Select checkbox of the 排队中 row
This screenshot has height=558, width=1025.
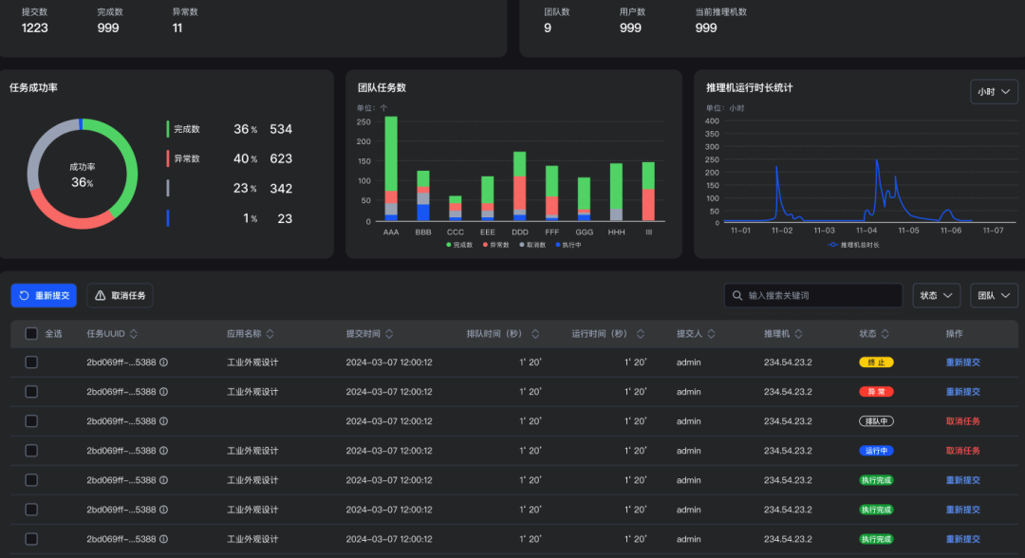click(31, 421)
